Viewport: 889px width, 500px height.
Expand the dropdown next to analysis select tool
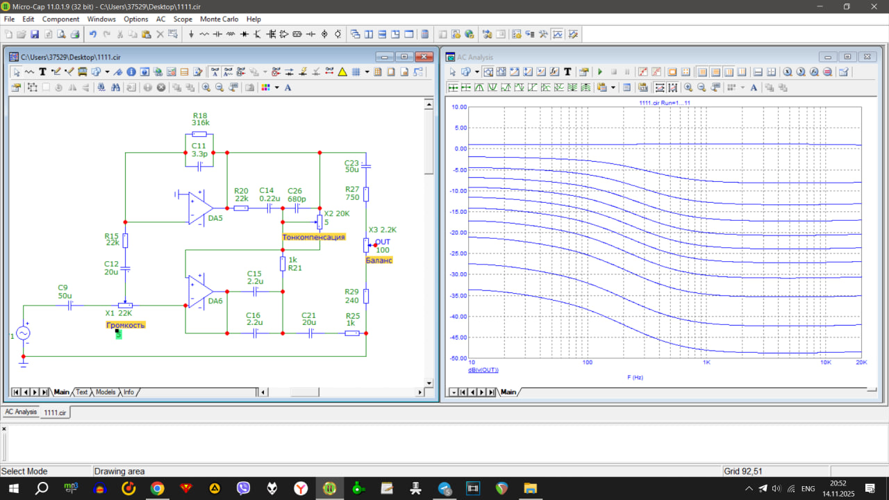[477, 72]
